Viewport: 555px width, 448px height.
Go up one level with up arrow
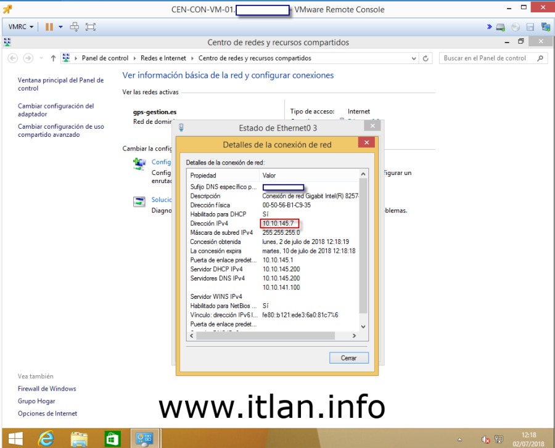pos(53,59)
